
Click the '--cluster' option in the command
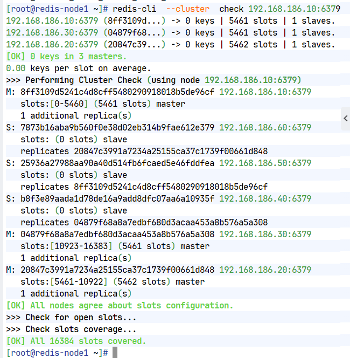[188, 9]
